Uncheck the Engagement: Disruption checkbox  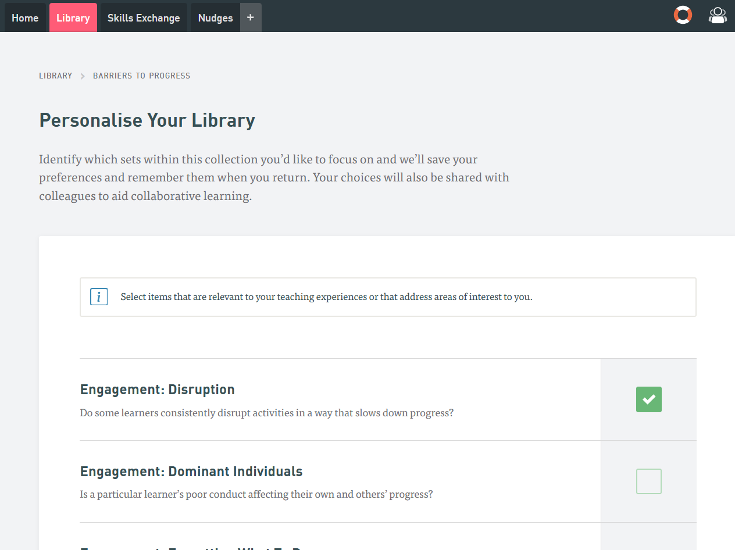(648, 399)
